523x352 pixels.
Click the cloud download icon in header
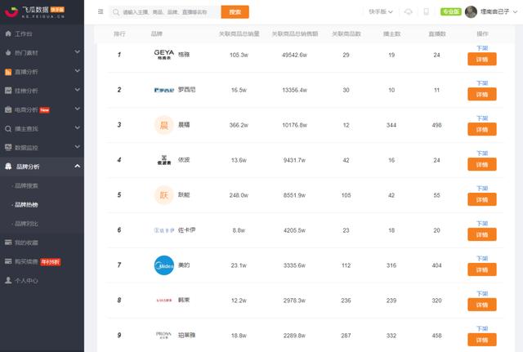click(x=409, y=11)
